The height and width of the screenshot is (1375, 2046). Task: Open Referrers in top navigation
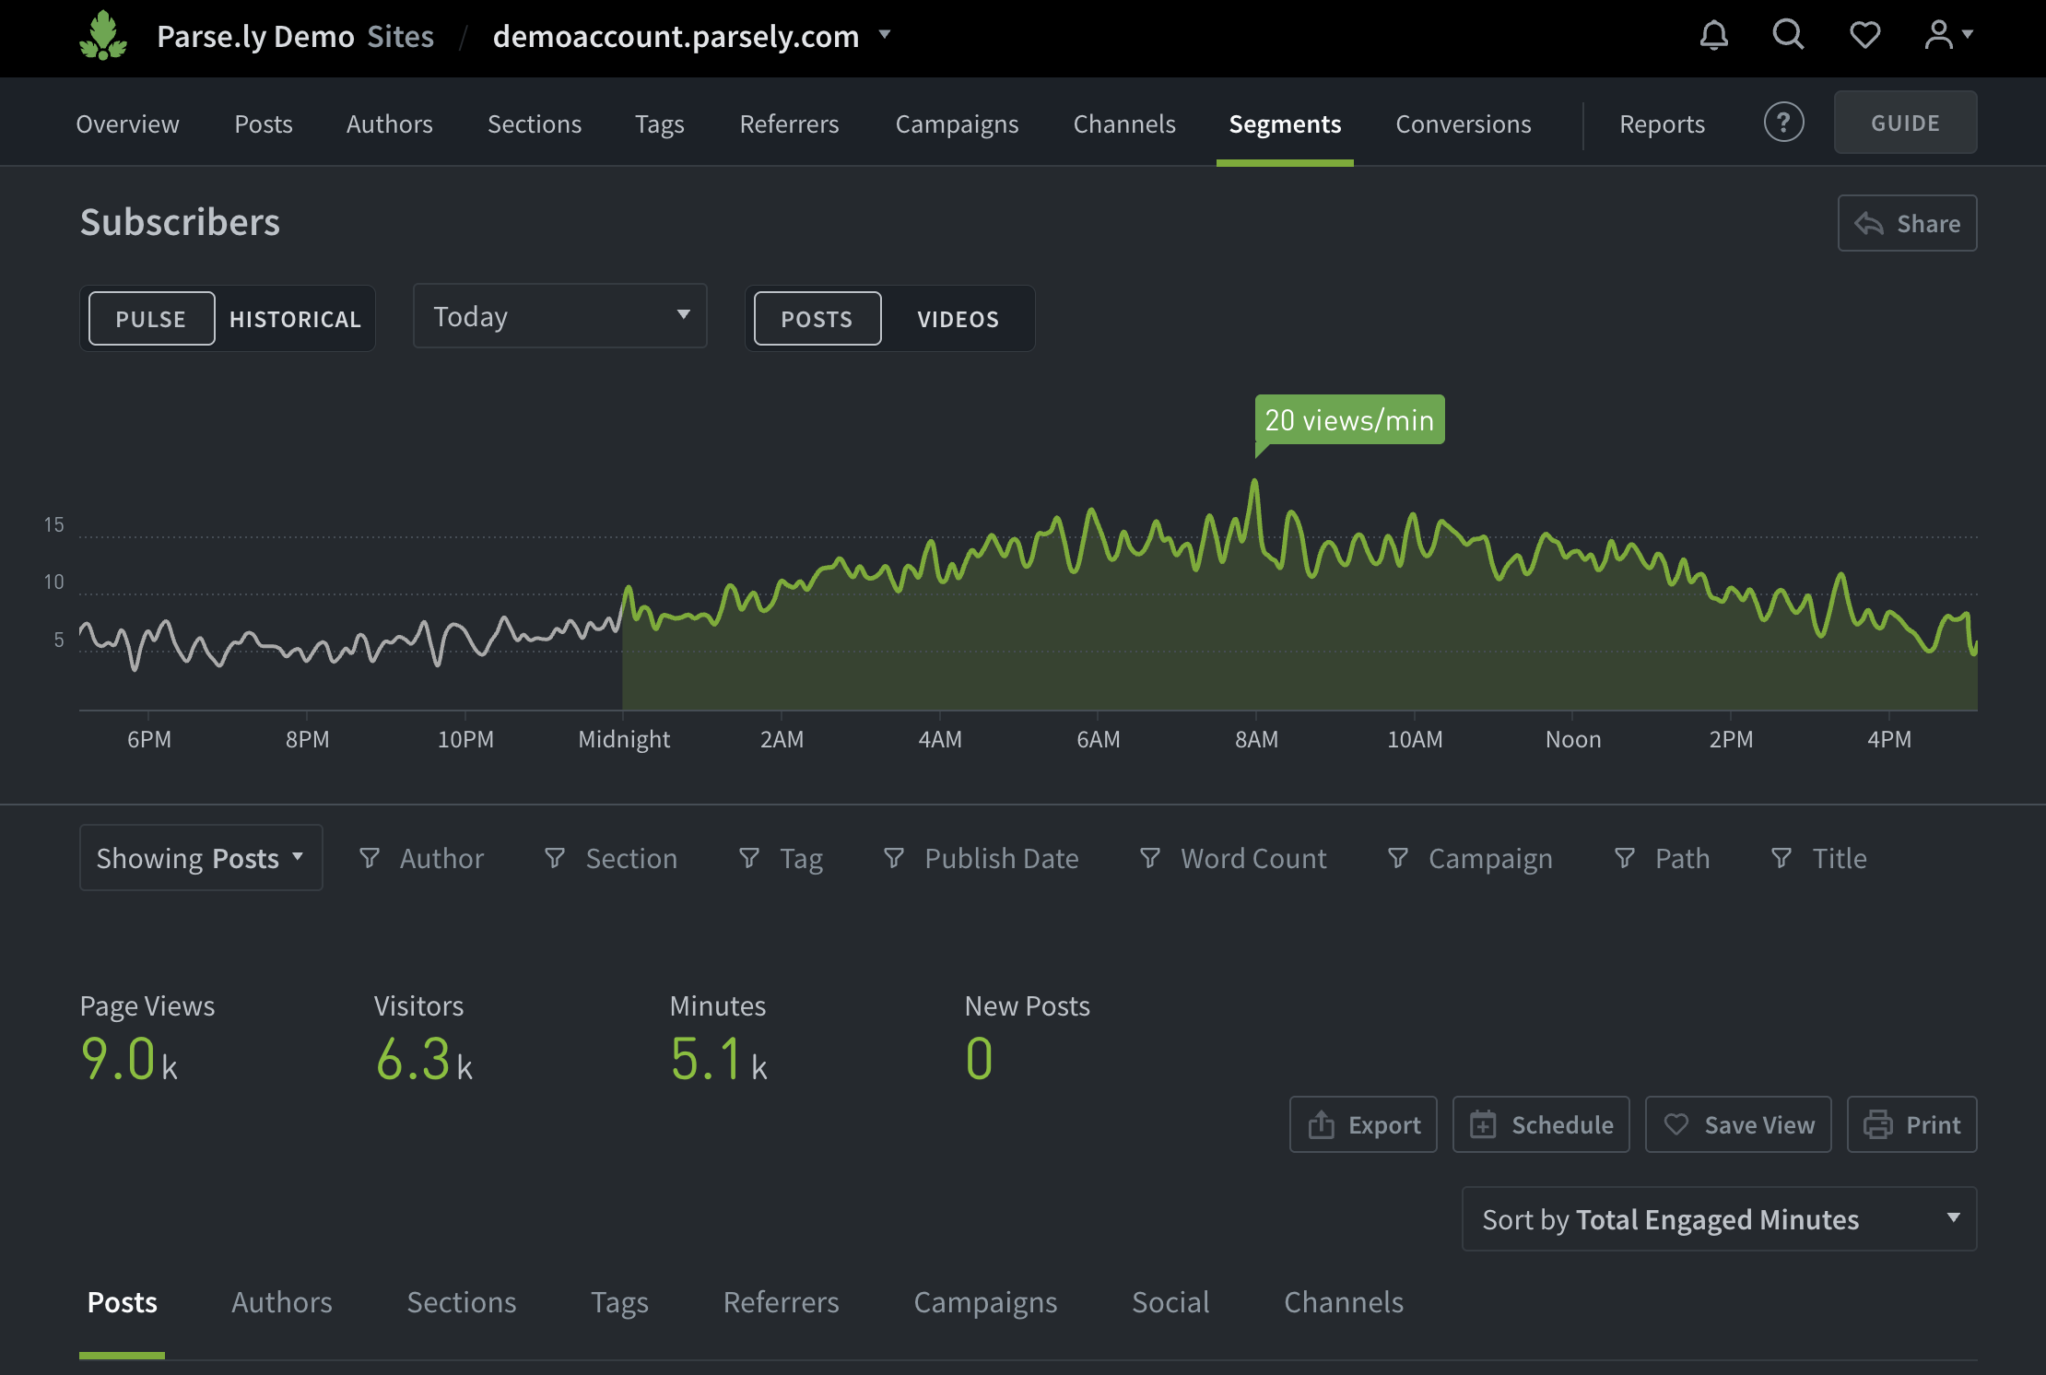(x=789, y=123)
